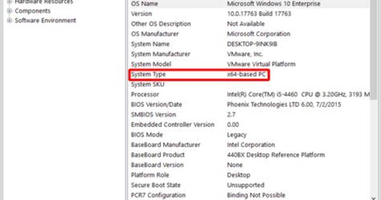The image size is (381, 200).
Task: Select the SMBIOS Version label
Action: point(153,114)
